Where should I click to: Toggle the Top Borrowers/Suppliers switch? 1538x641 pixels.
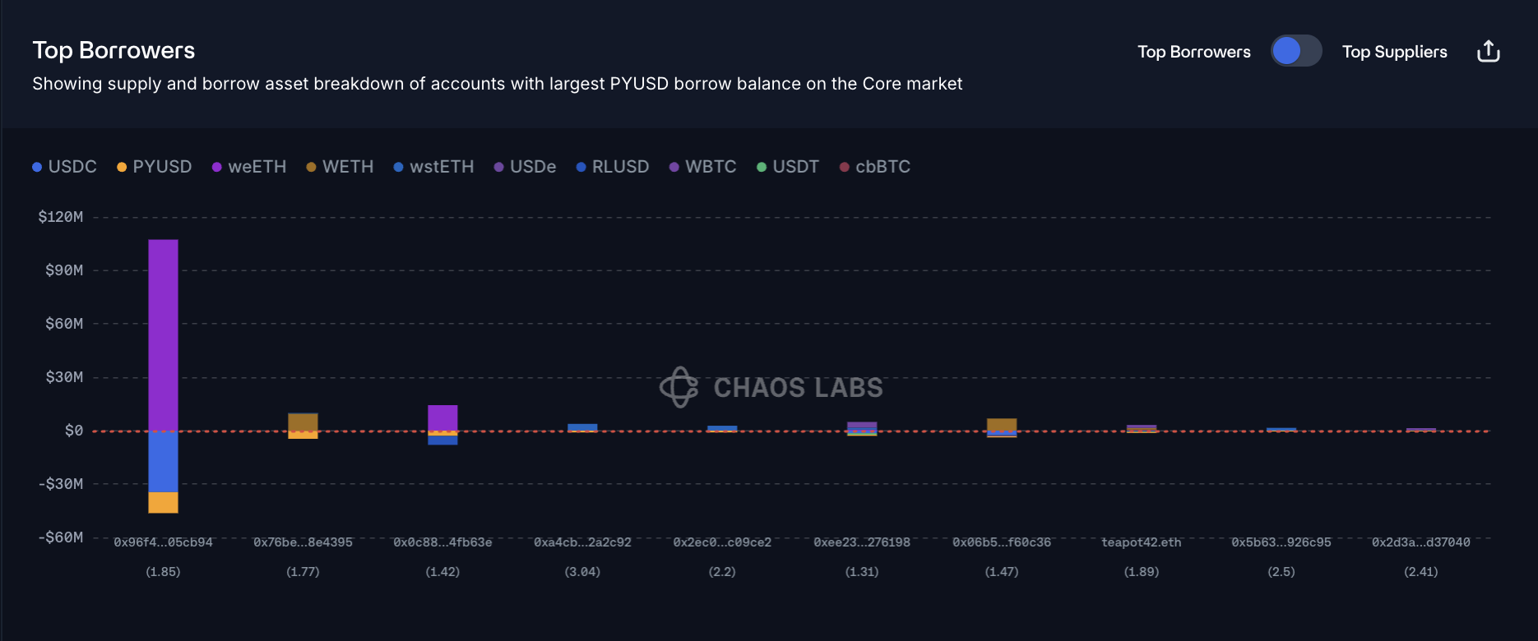coord(1295,51)
